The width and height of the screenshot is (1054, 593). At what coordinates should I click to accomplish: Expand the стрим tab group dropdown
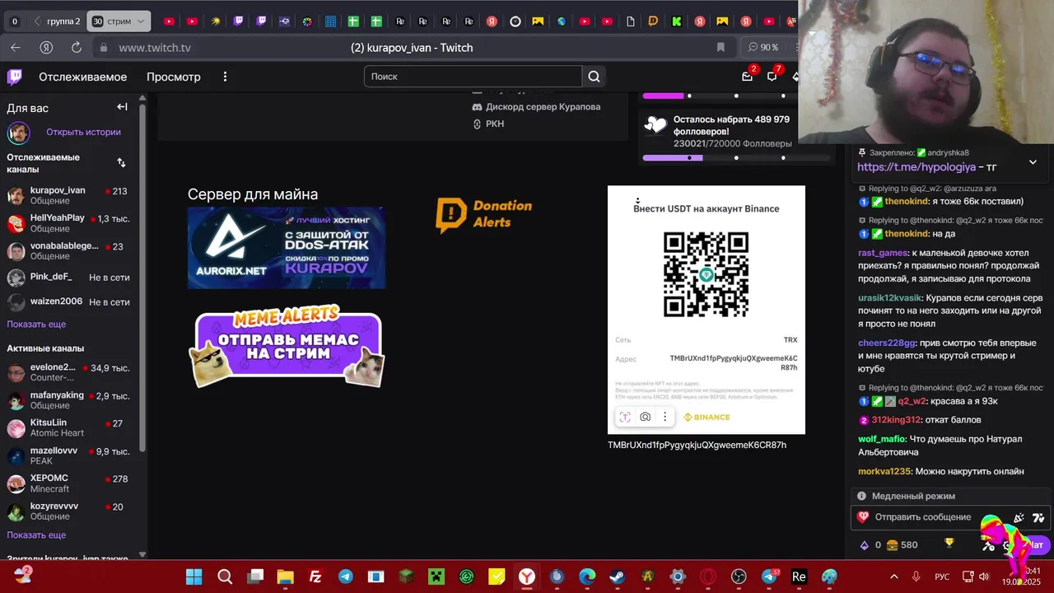(x=141, y=21)
